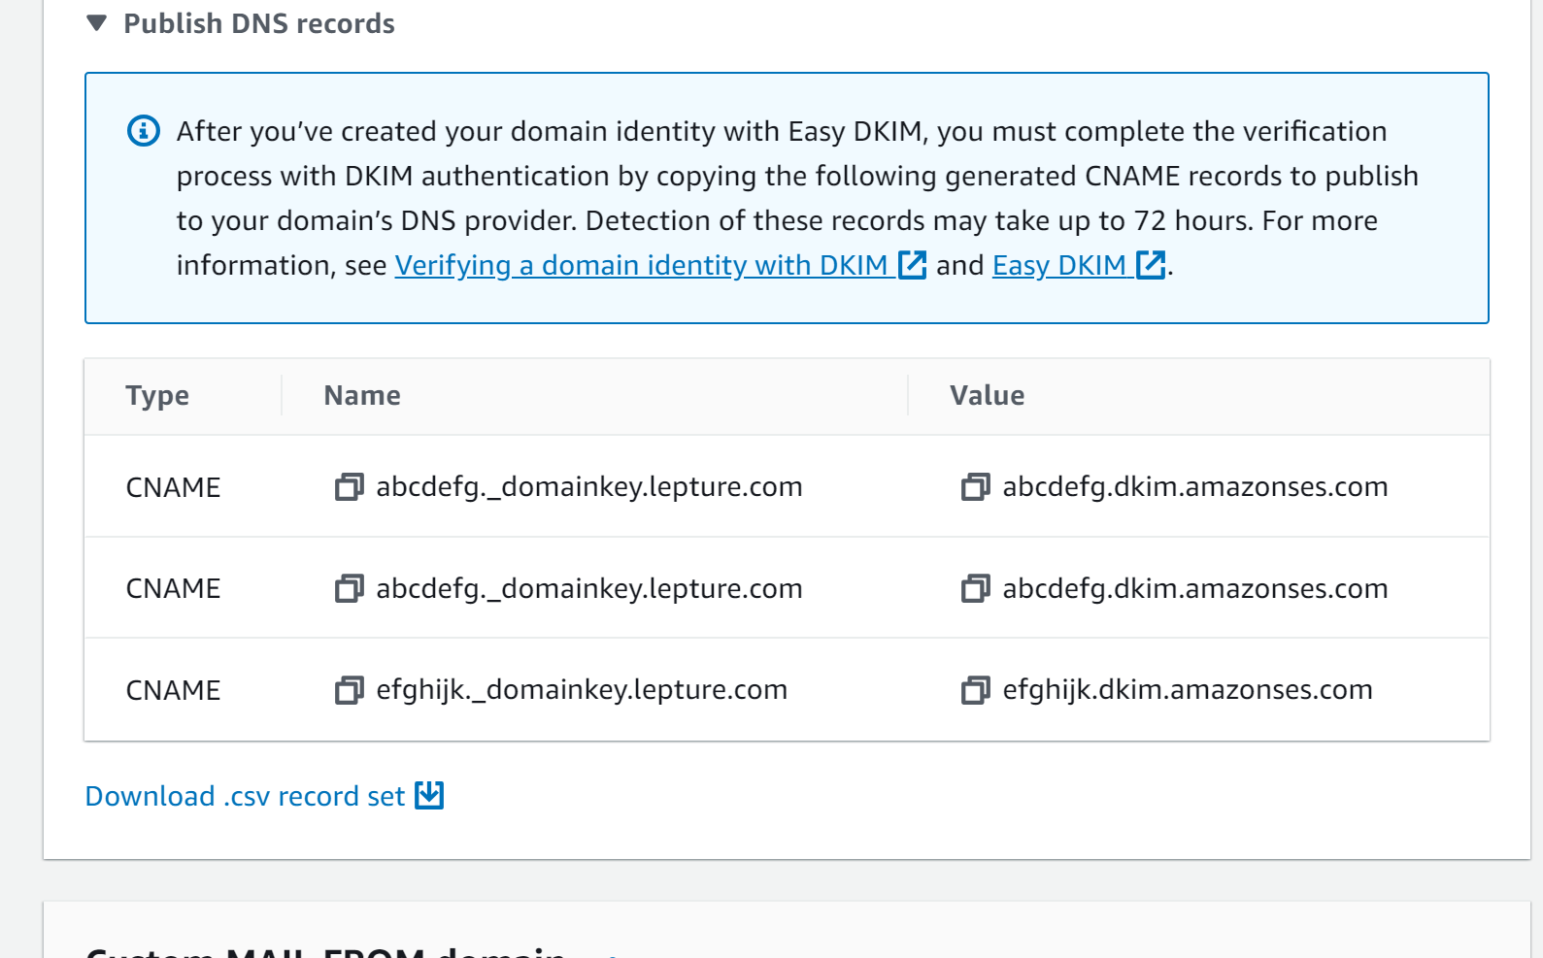Click download icon beside .csv record set
Viewport: 1543px width, 958px height.
click(429, 795)
